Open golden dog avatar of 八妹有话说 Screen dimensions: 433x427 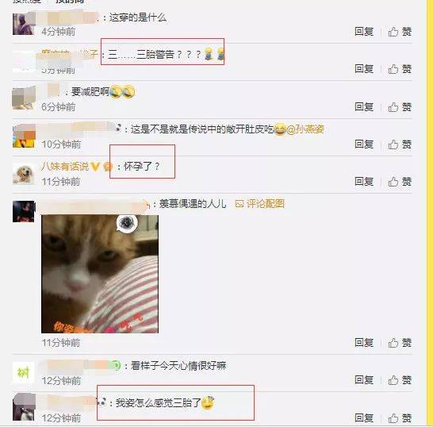(24, 174)
